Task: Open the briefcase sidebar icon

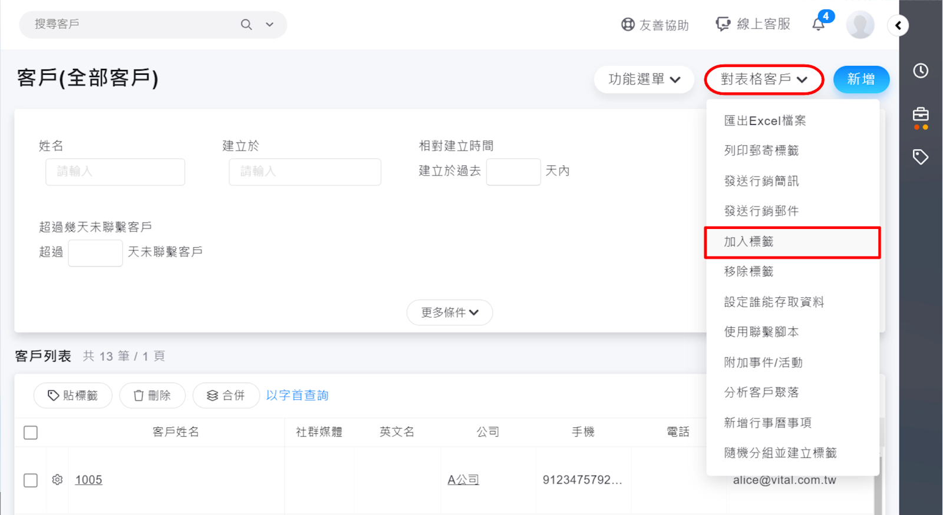Action: click(921, 114)
